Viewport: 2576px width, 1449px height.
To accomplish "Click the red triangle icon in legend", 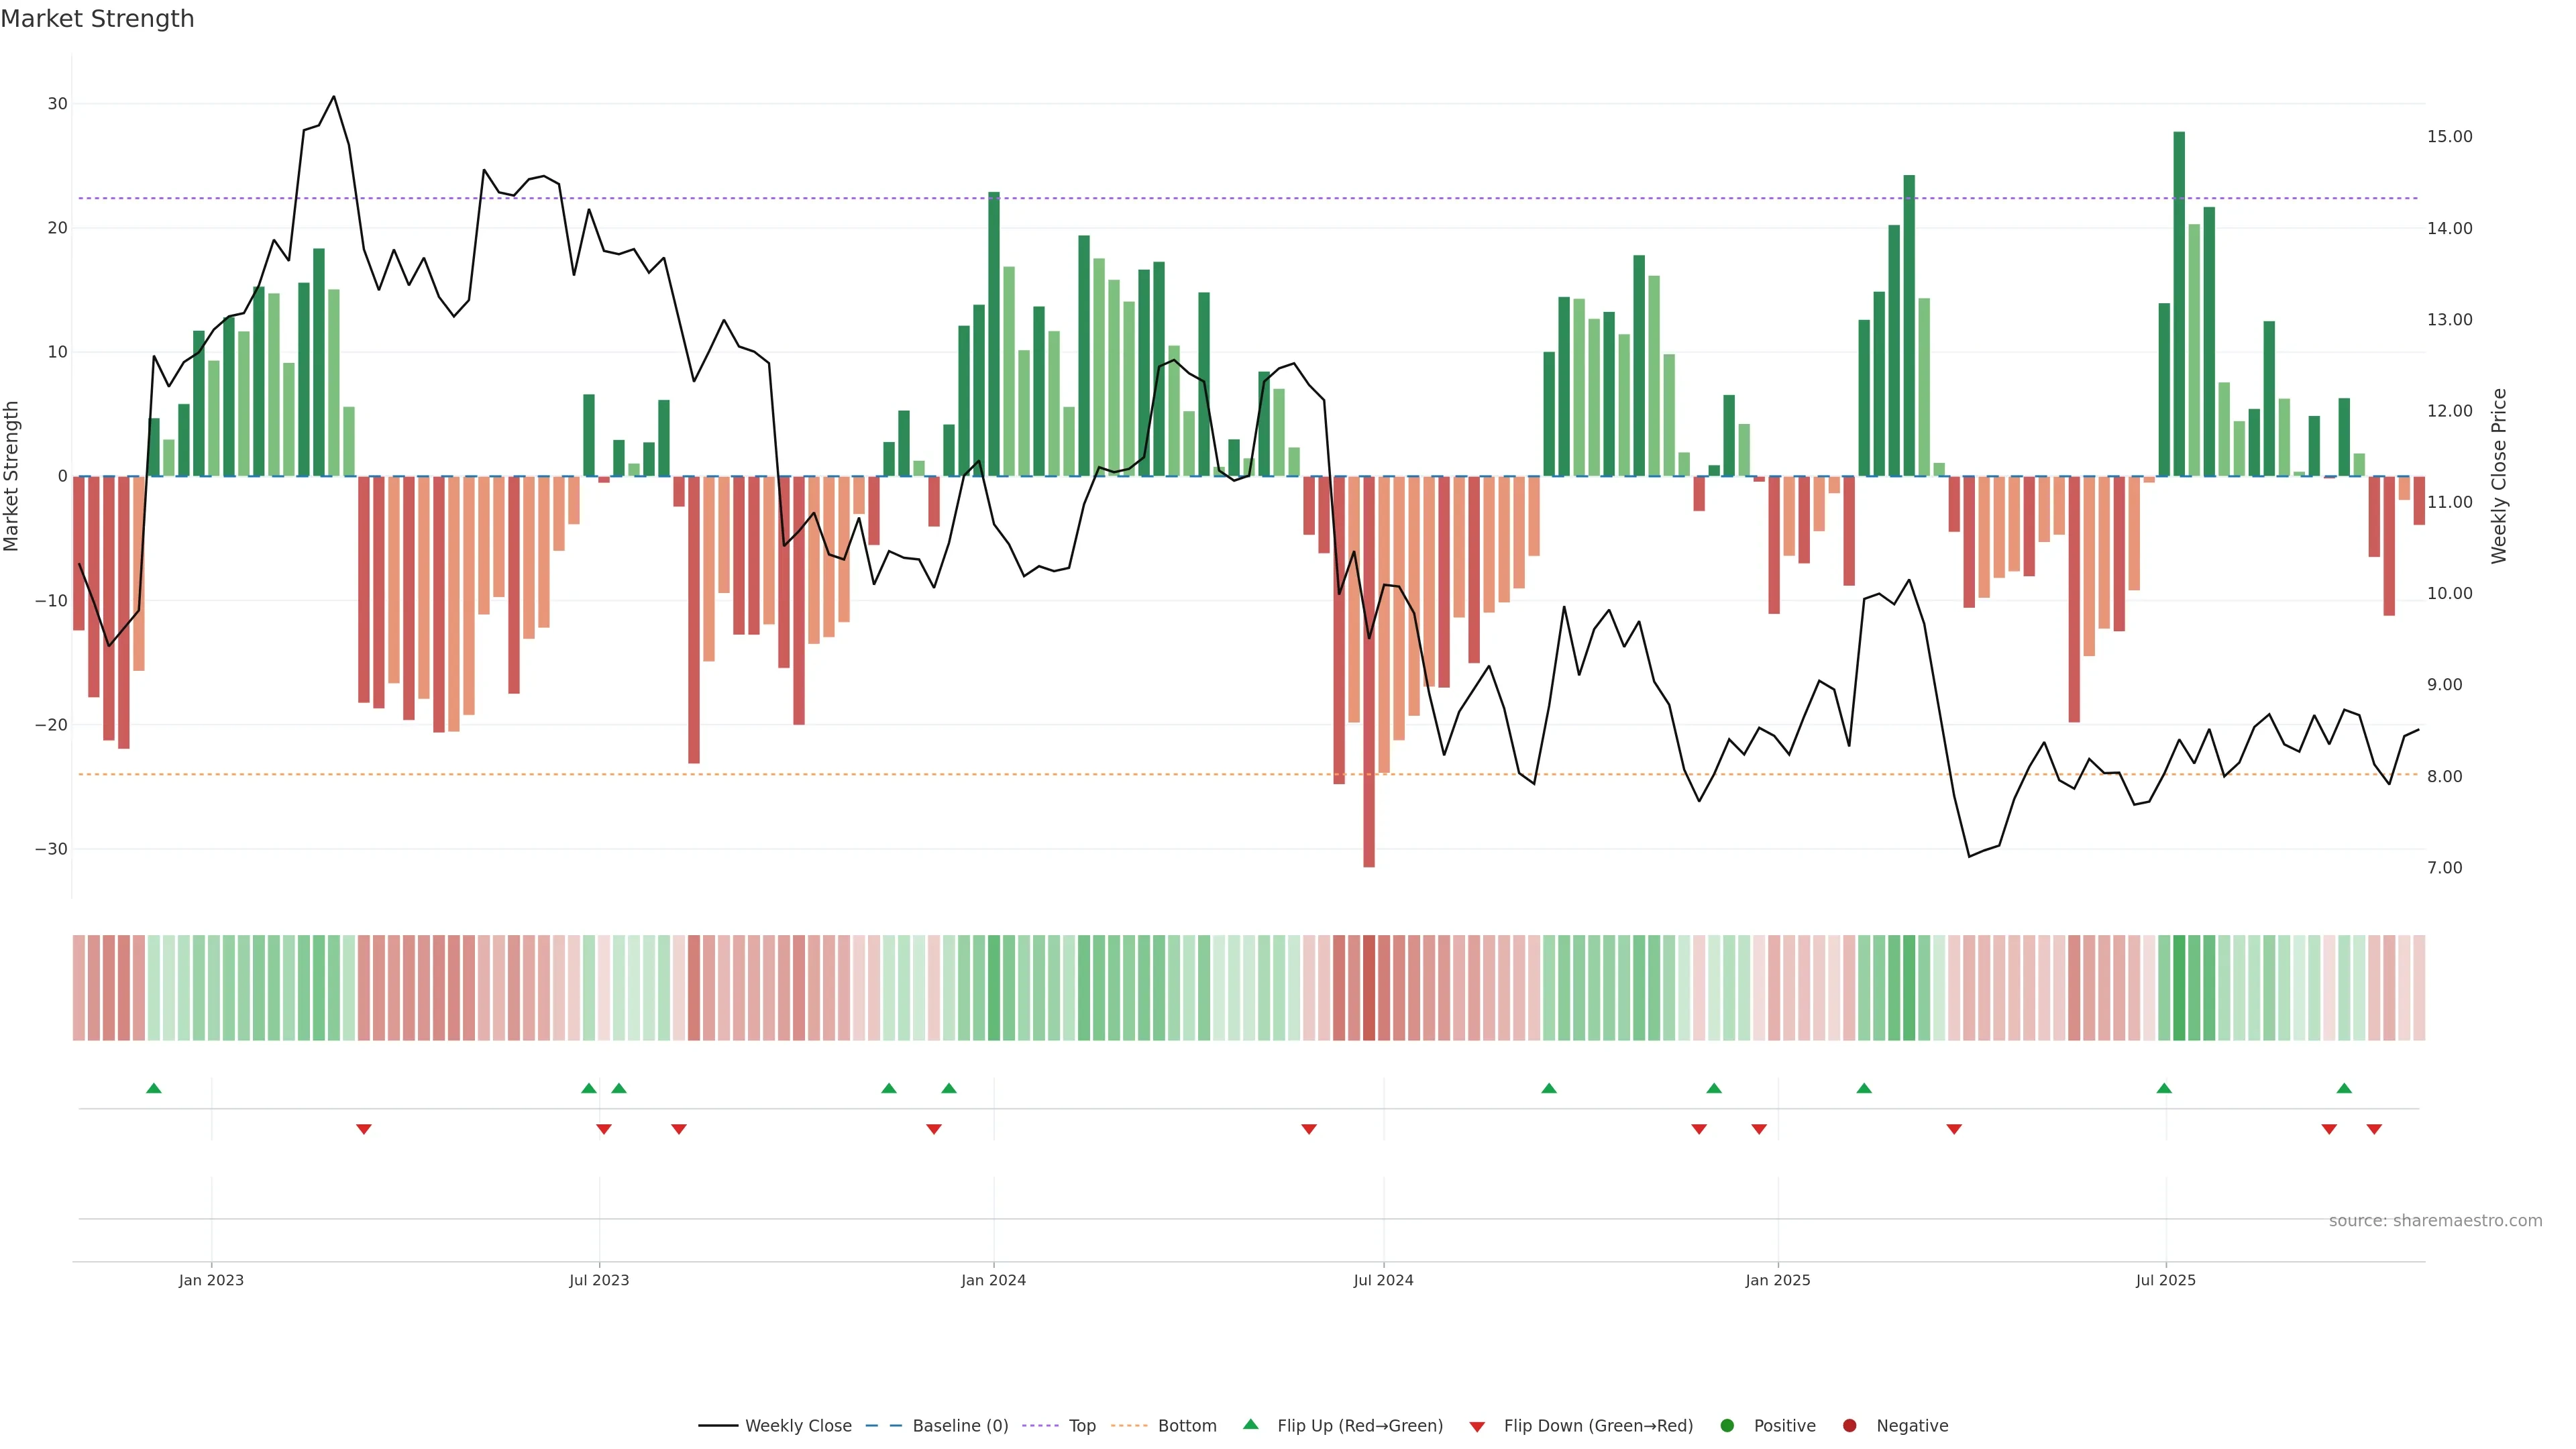I will (x=1477, y=1427).
